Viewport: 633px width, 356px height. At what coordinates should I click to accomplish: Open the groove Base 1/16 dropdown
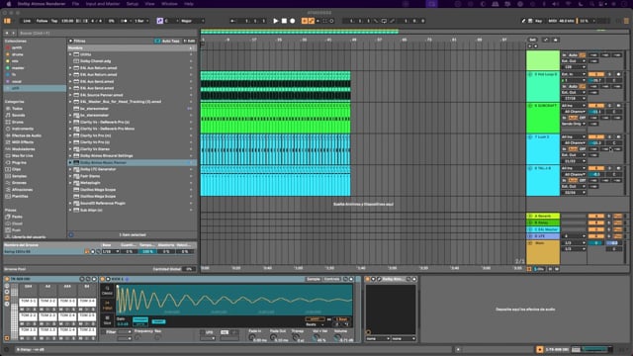coord(110,251)
